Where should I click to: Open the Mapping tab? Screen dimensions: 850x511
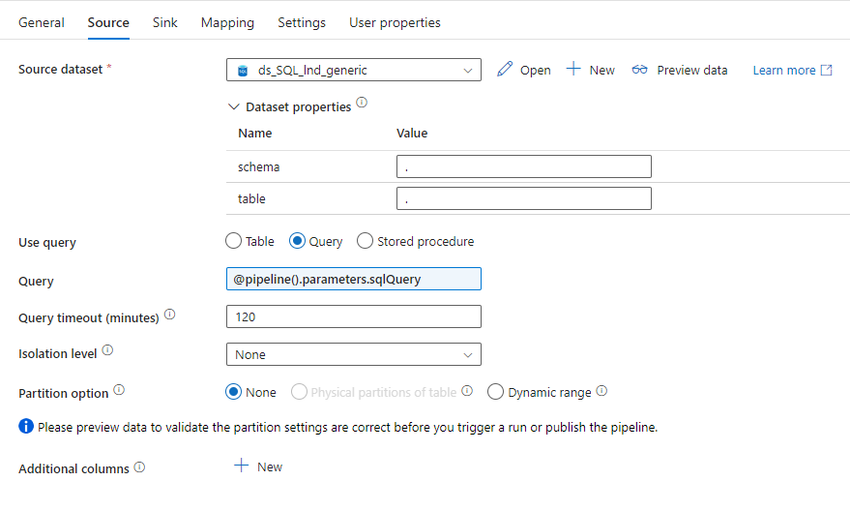(x=227, y=22)
